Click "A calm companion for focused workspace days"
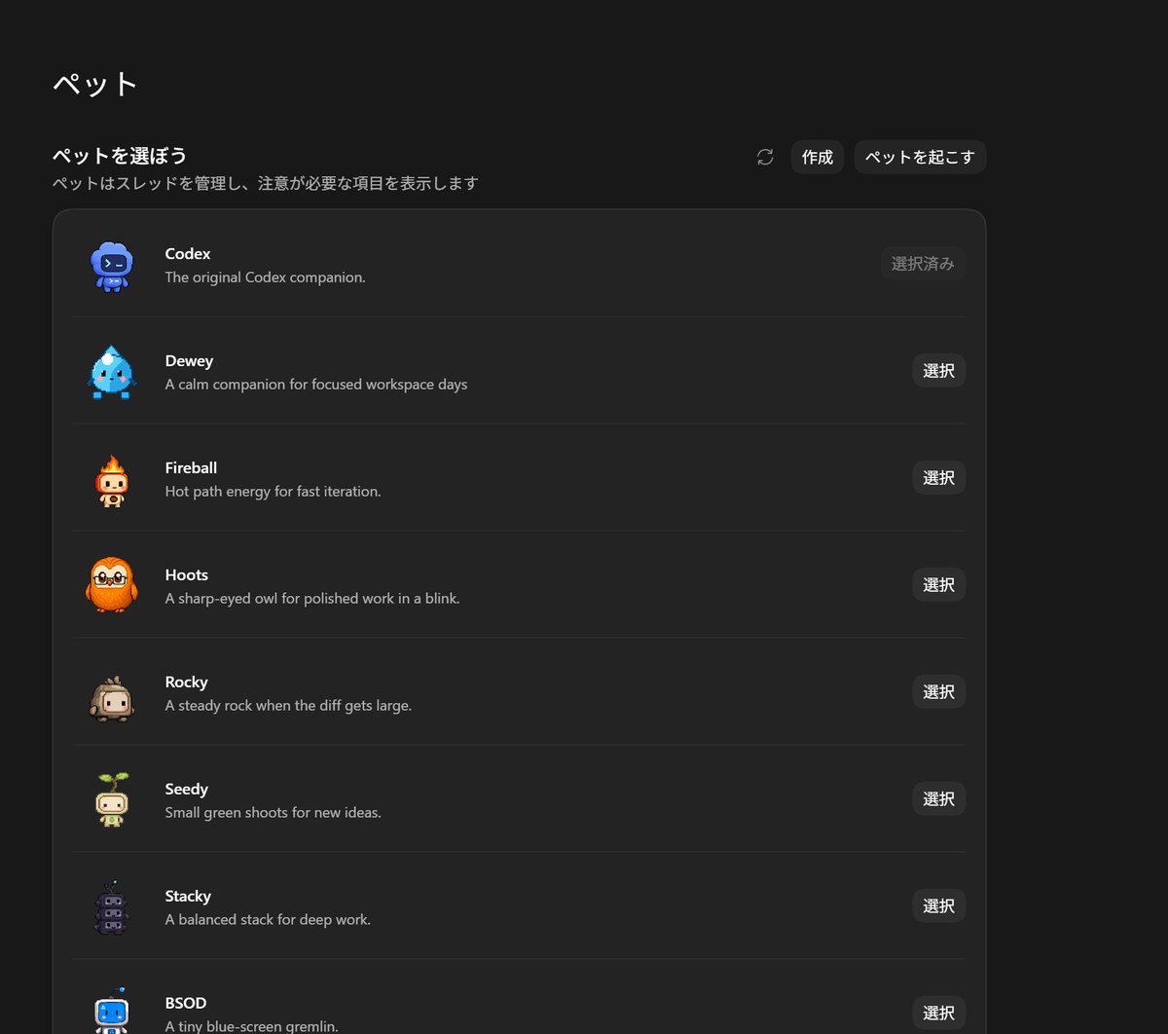Image resolution: width=1168 pixels, height=1034 pixels. [x=316, y=385]
